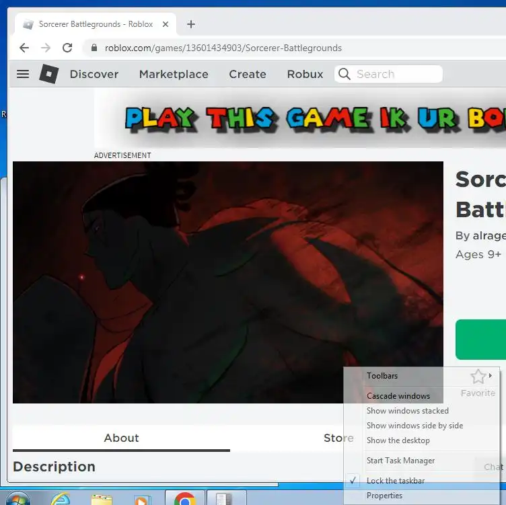Choose Show windows stacked

point(421,411)
